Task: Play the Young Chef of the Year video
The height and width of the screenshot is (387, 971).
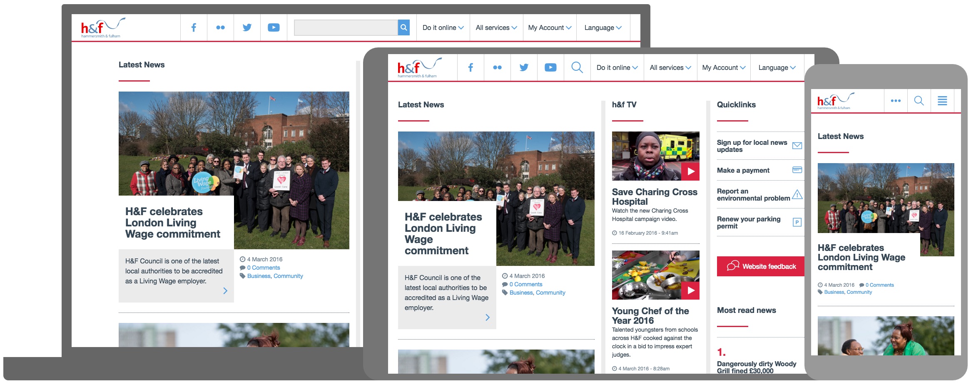Action: pos(690,290)
